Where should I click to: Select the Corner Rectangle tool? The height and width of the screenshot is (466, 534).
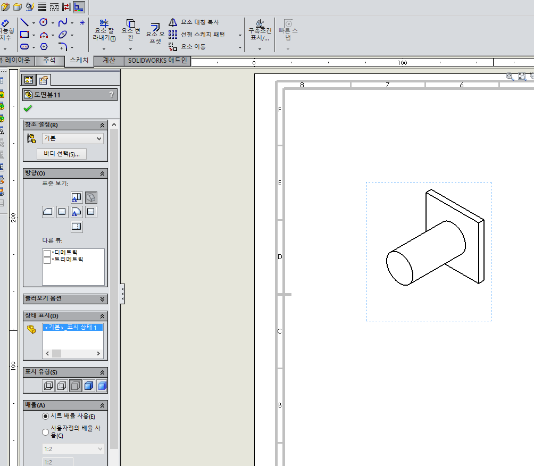(24, 35)
